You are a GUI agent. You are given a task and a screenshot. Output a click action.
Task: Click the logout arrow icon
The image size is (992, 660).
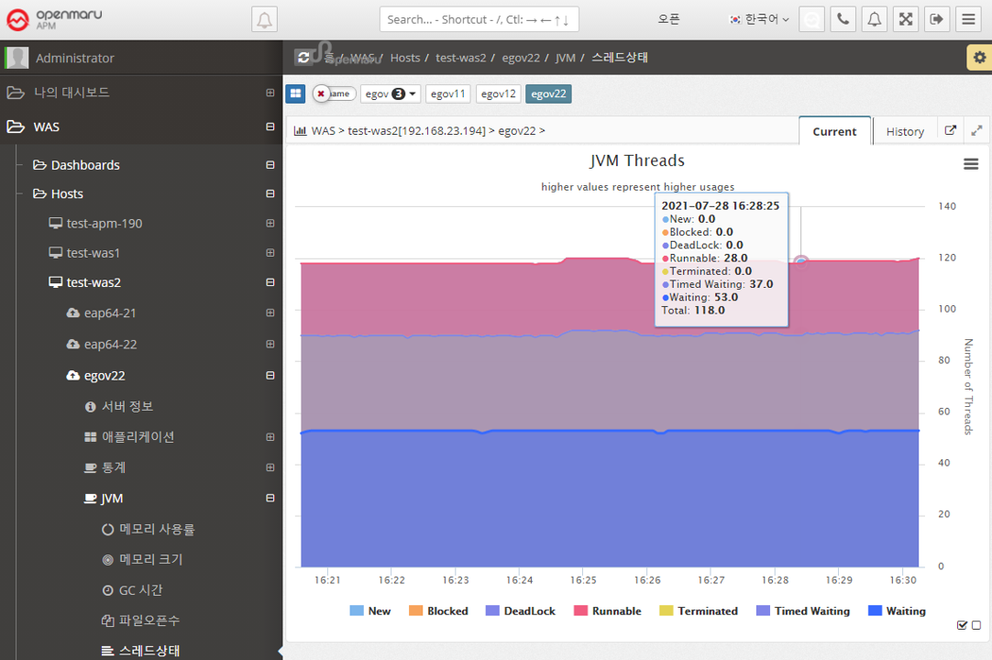[x=936, y=19]
